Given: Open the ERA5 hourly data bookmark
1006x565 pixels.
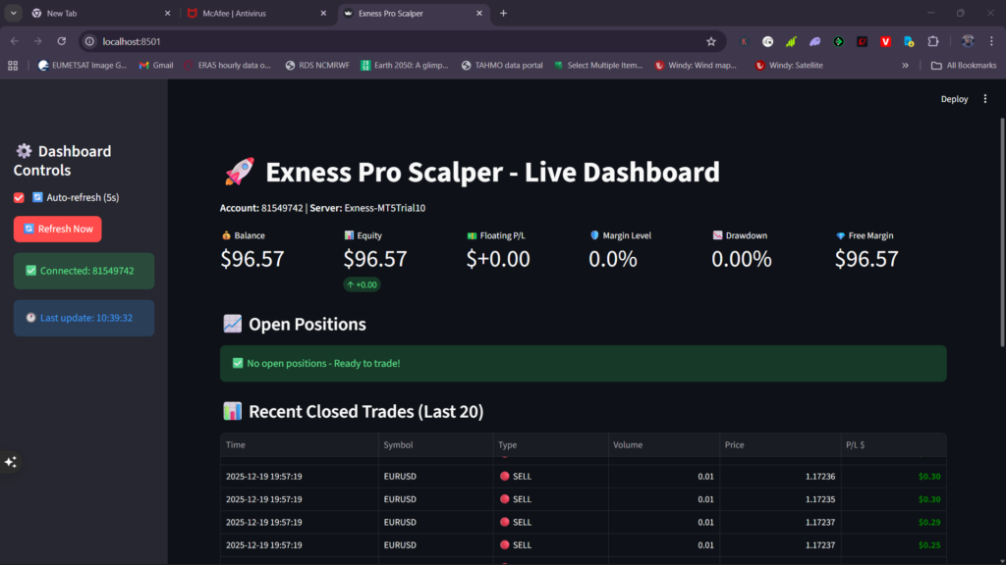Looking at the screenshot, I should tap(227, 66).
